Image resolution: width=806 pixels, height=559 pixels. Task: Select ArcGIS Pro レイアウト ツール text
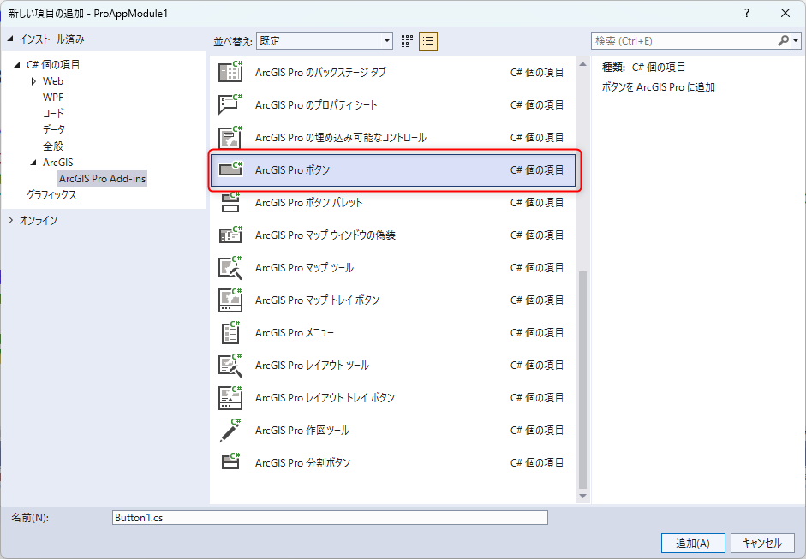(312, 366)
